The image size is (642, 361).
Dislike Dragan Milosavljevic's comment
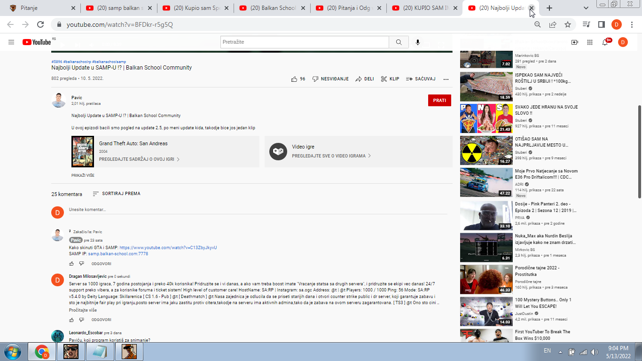pos(81,320)
